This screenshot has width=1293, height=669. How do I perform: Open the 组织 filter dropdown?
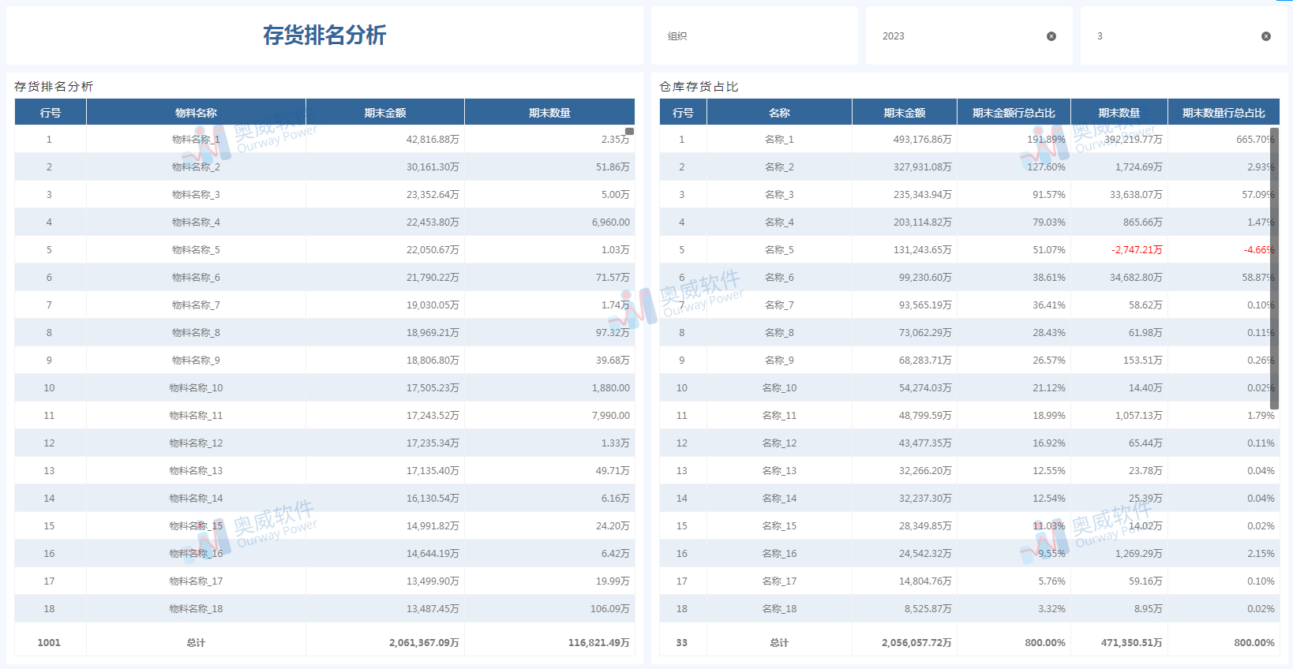point(754,36)
